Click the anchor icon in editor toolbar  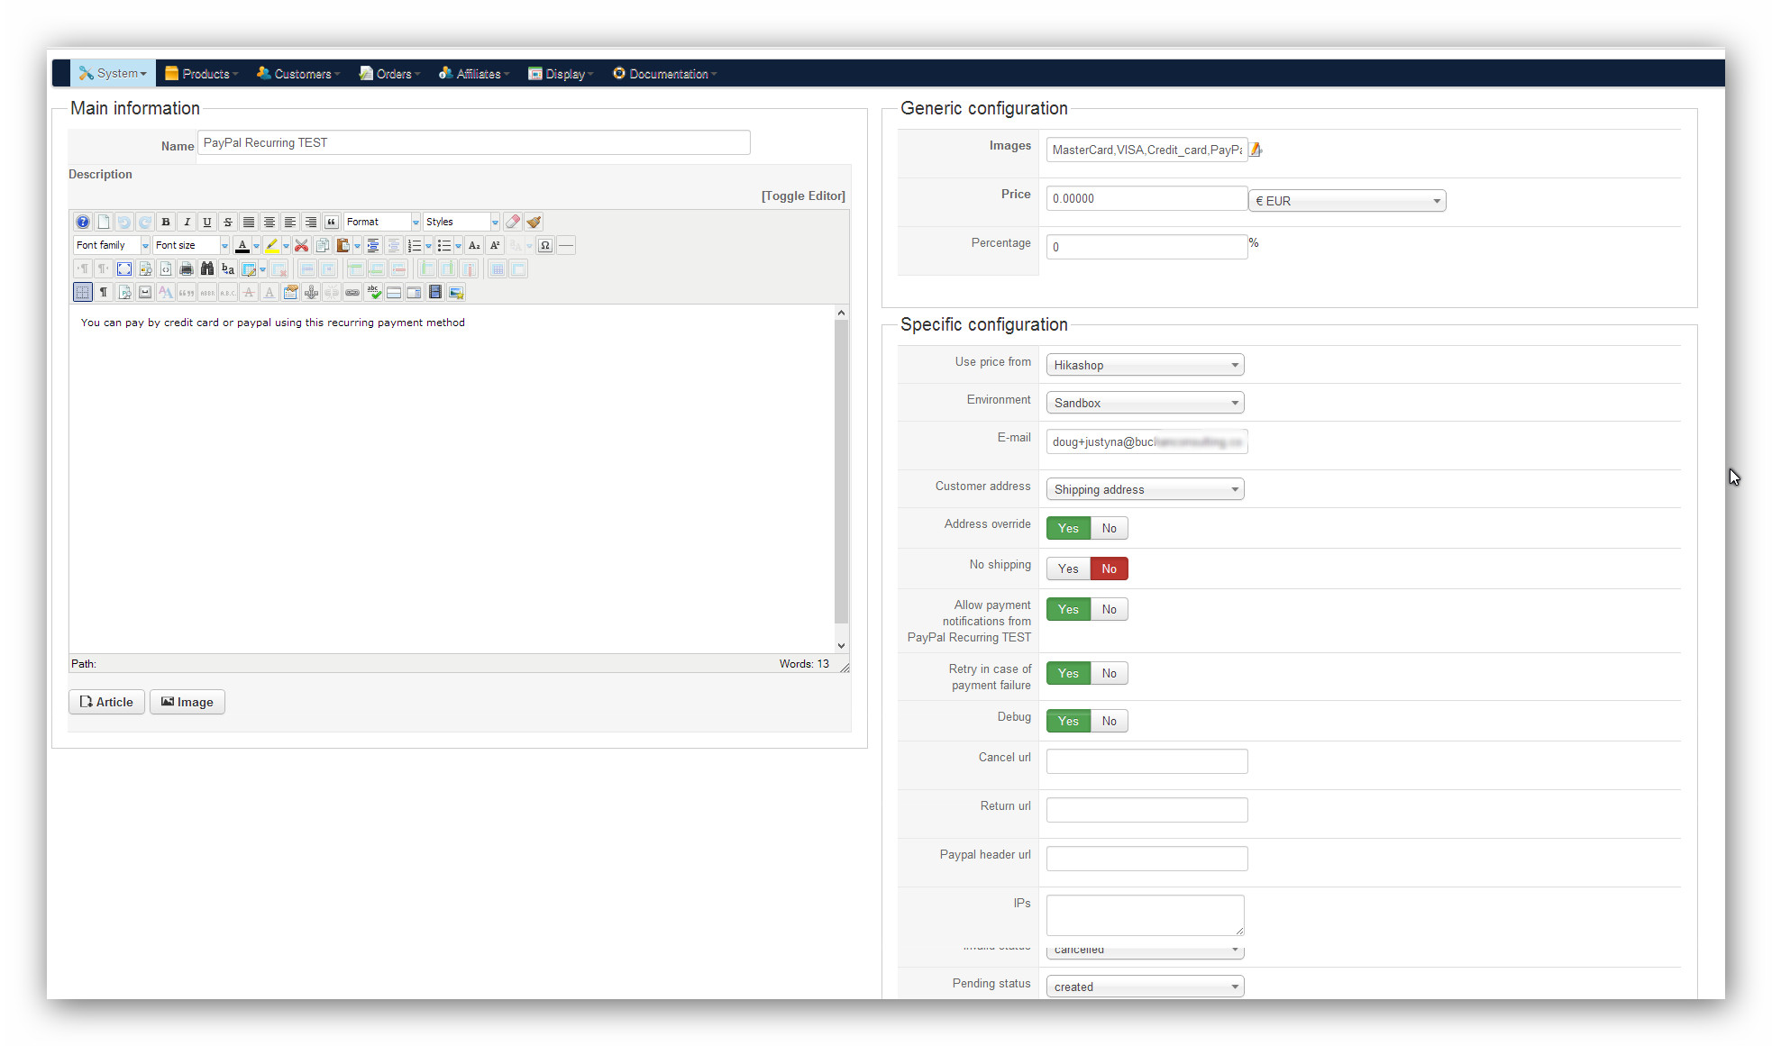click(311, 292)
